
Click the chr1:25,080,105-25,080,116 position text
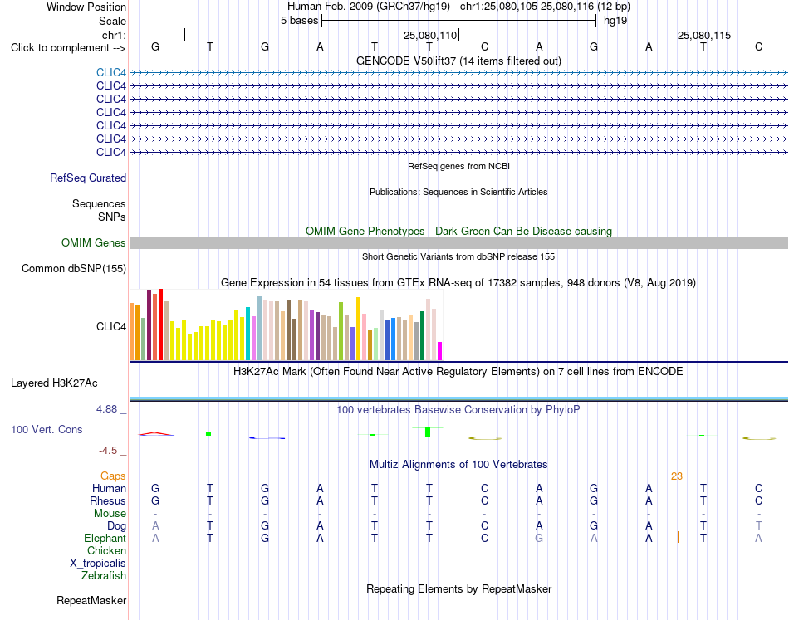point(545,7)
